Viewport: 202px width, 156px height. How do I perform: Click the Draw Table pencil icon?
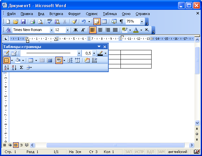[x=7, y=53]
